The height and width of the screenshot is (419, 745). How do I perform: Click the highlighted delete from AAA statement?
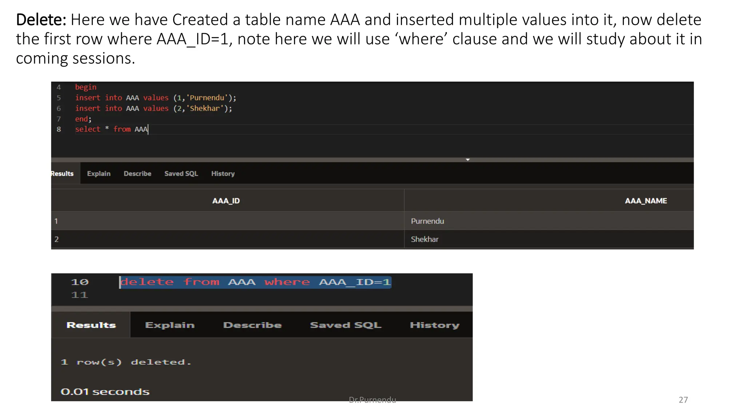(x=255, y=282)
